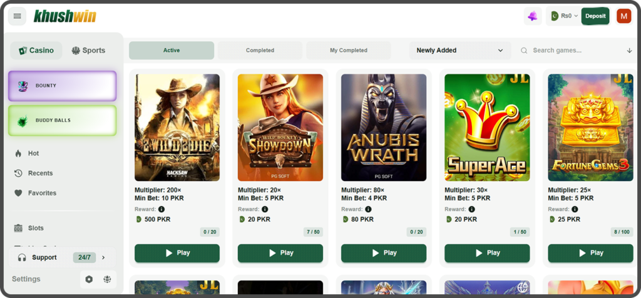Open the Rs0 balance dropdown
The height and width of the screenshot is (298, 641).
click(x=565, y=16)
